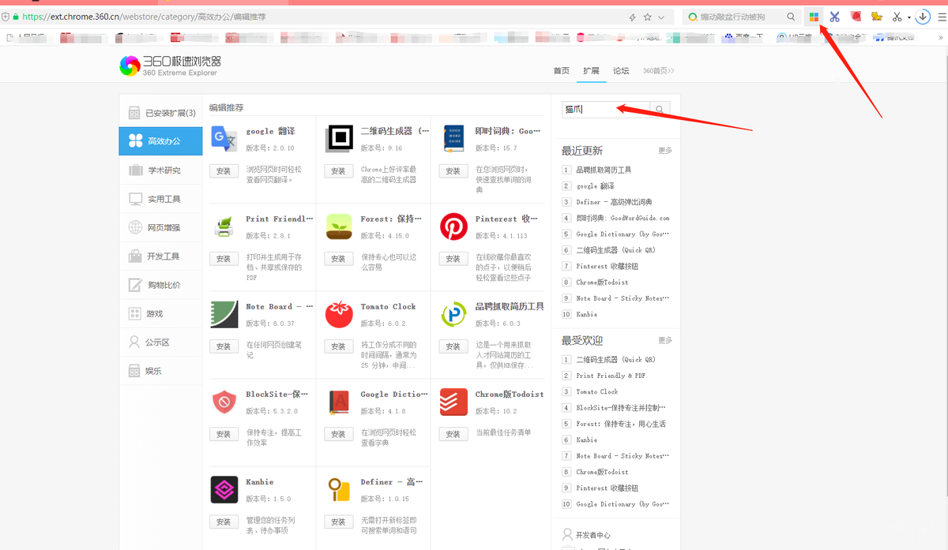Click 更多 next to 最受欢迎
948x550 pixels.
[665, 341]
